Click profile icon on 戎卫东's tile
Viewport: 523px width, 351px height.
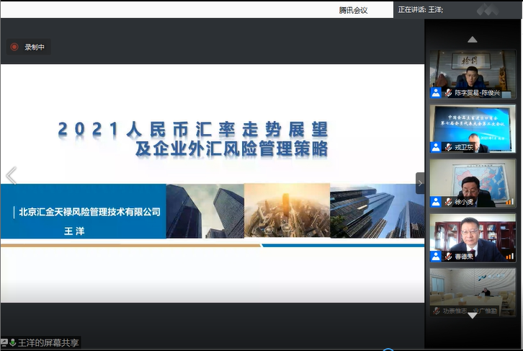pyautogui.click(x=436, y=148)
